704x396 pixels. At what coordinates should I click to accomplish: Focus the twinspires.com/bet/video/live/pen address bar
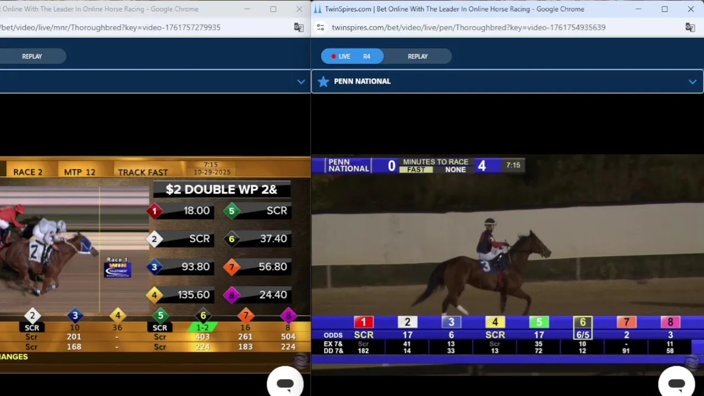click(468, 27)
